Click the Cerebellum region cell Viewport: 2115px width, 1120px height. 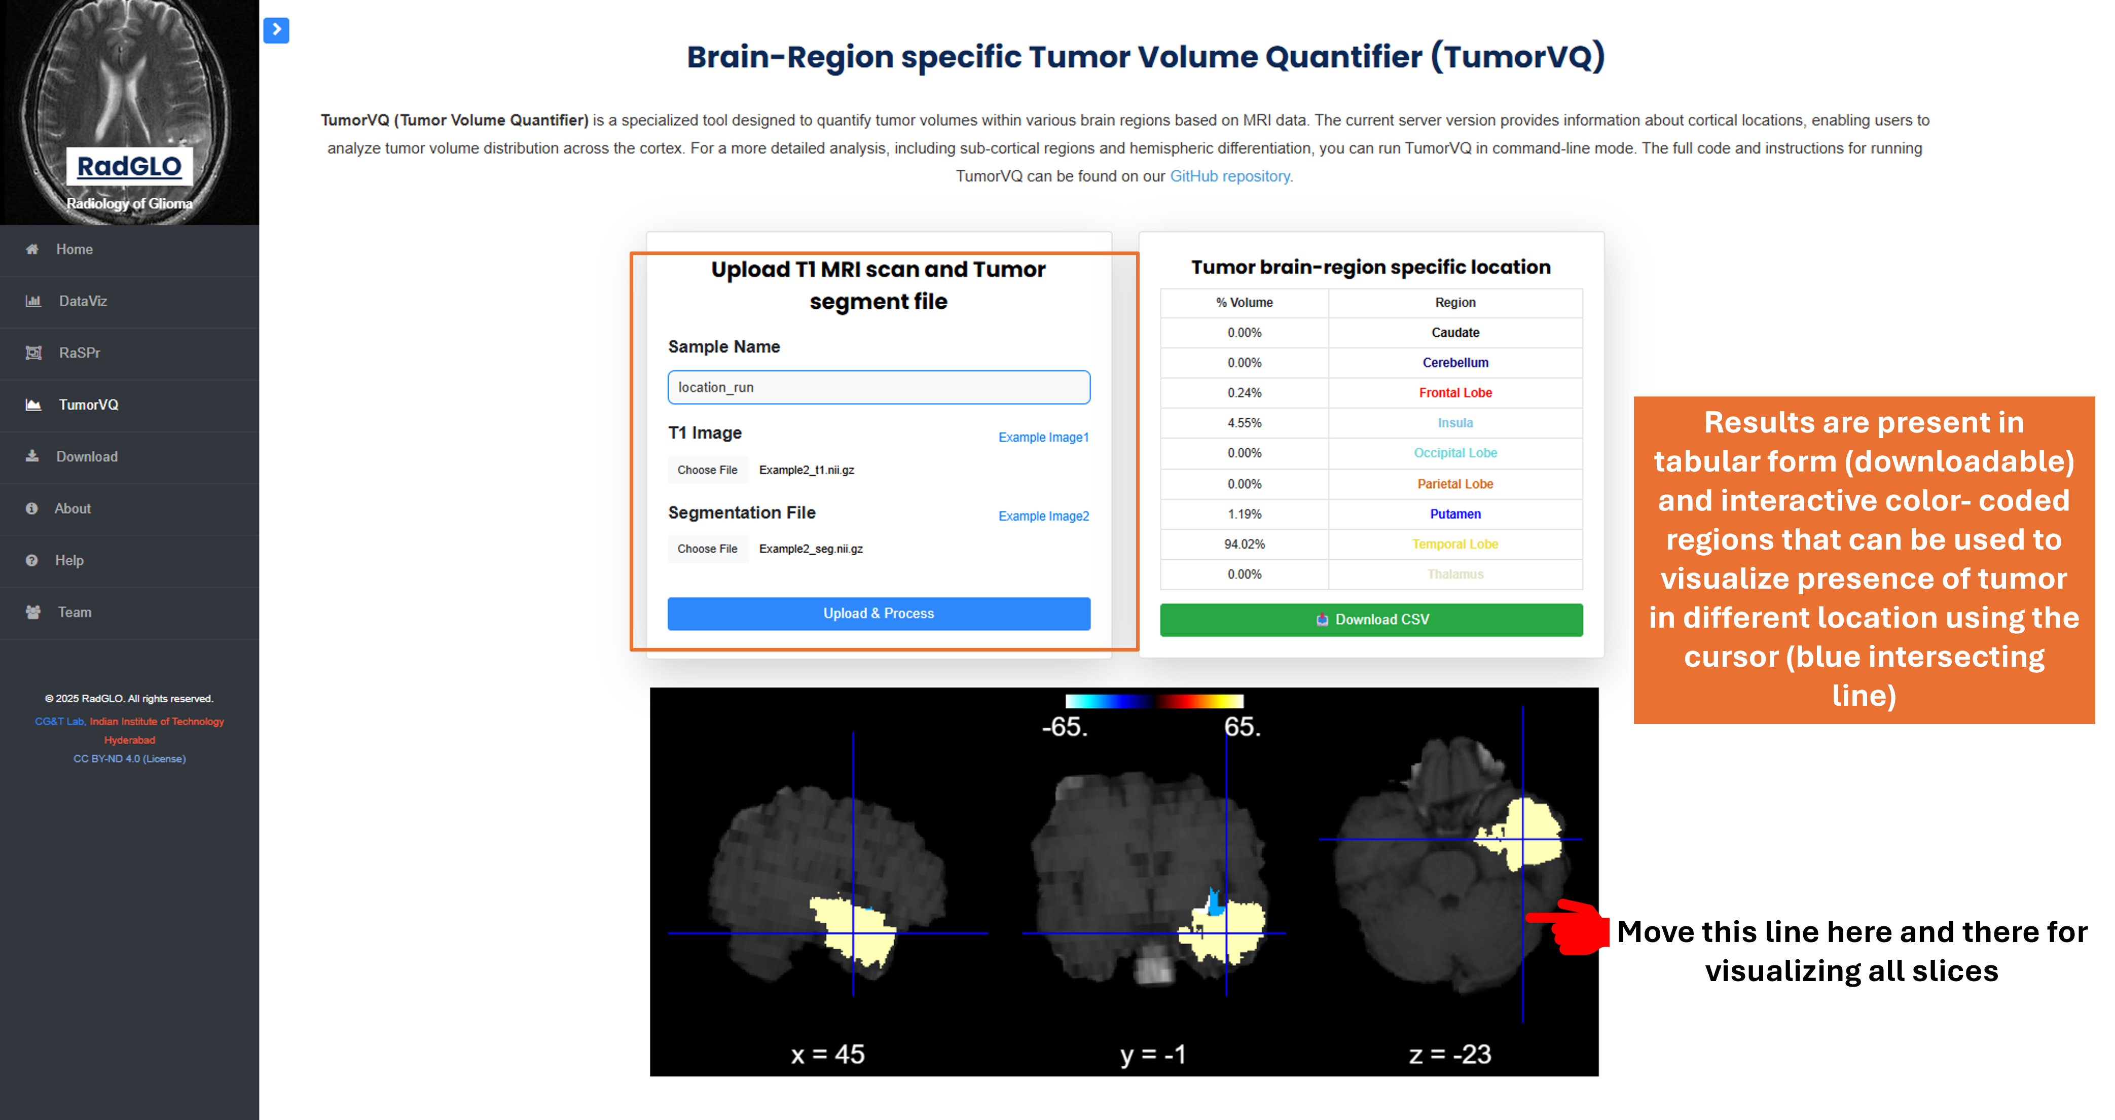click(1455, 362)
